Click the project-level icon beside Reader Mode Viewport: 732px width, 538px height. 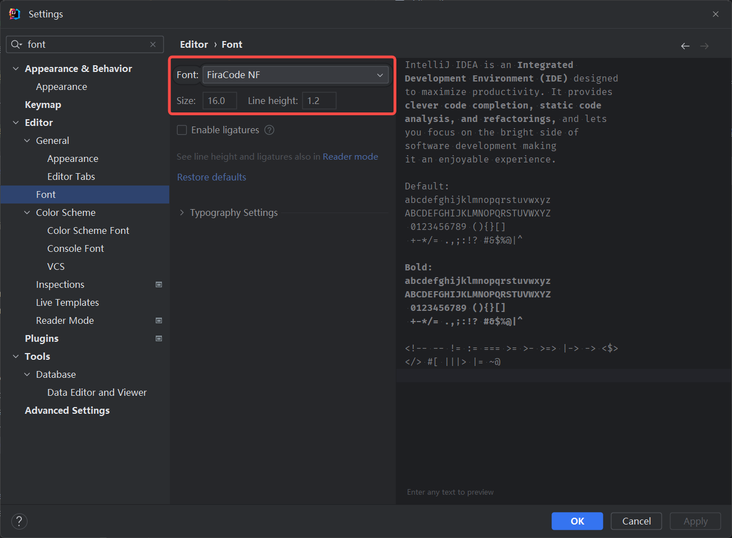coord(159,320)
